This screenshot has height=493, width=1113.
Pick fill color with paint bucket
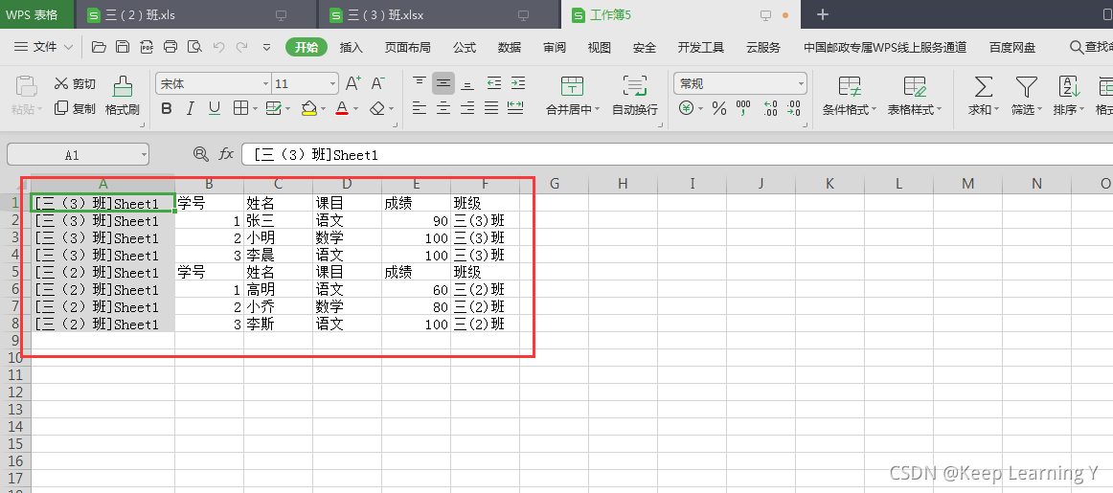point(308,108)
